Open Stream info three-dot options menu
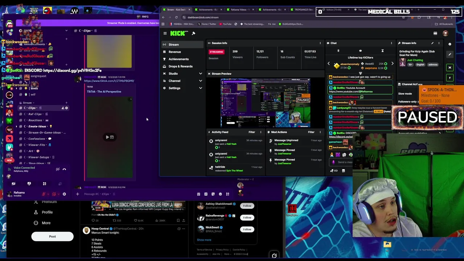Screen dimensions: 464x261 point(439,43)
